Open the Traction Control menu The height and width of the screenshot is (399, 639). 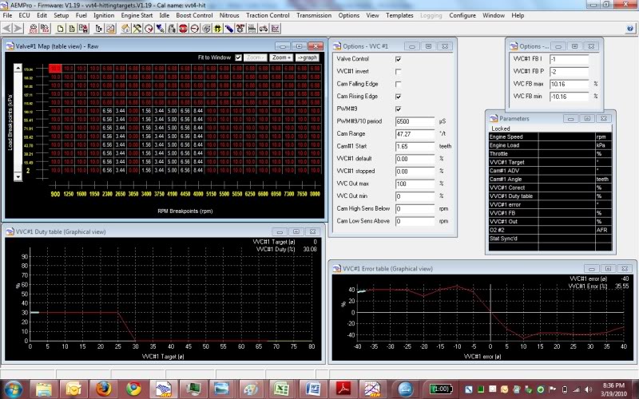click(x=268, y=15)
